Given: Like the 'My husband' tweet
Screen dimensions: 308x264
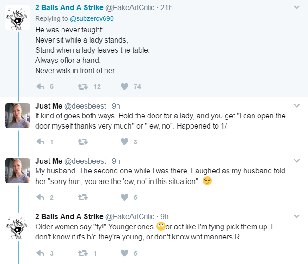Looking at the screenshot, I should pos(124,197).
